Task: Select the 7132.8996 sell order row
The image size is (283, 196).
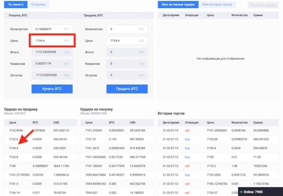Action: click(41, 130)
